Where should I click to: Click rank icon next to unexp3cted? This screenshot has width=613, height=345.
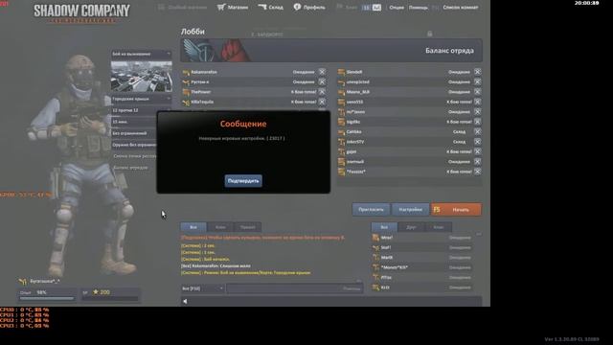pos(341,82)
